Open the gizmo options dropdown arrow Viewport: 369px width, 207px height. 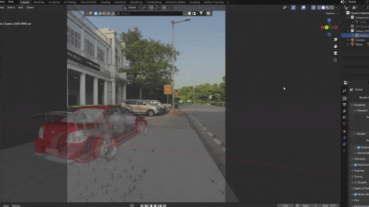coord(298,7)
